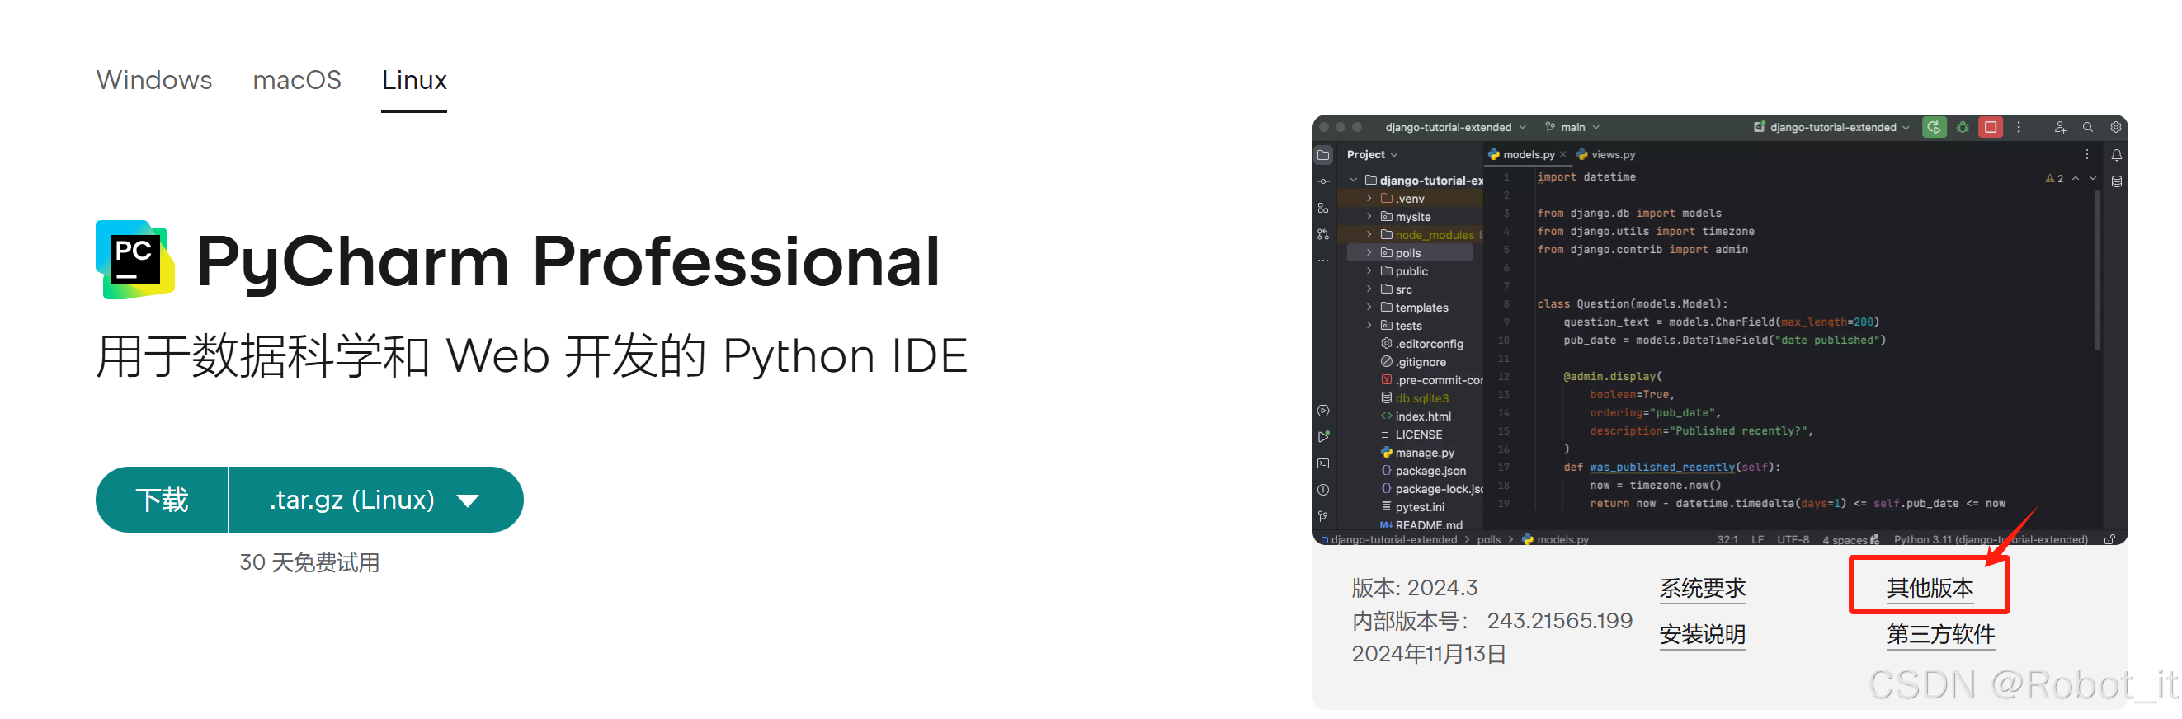Expand the src folder
The image size is (2182, 719).
(x=1369, y=289)
